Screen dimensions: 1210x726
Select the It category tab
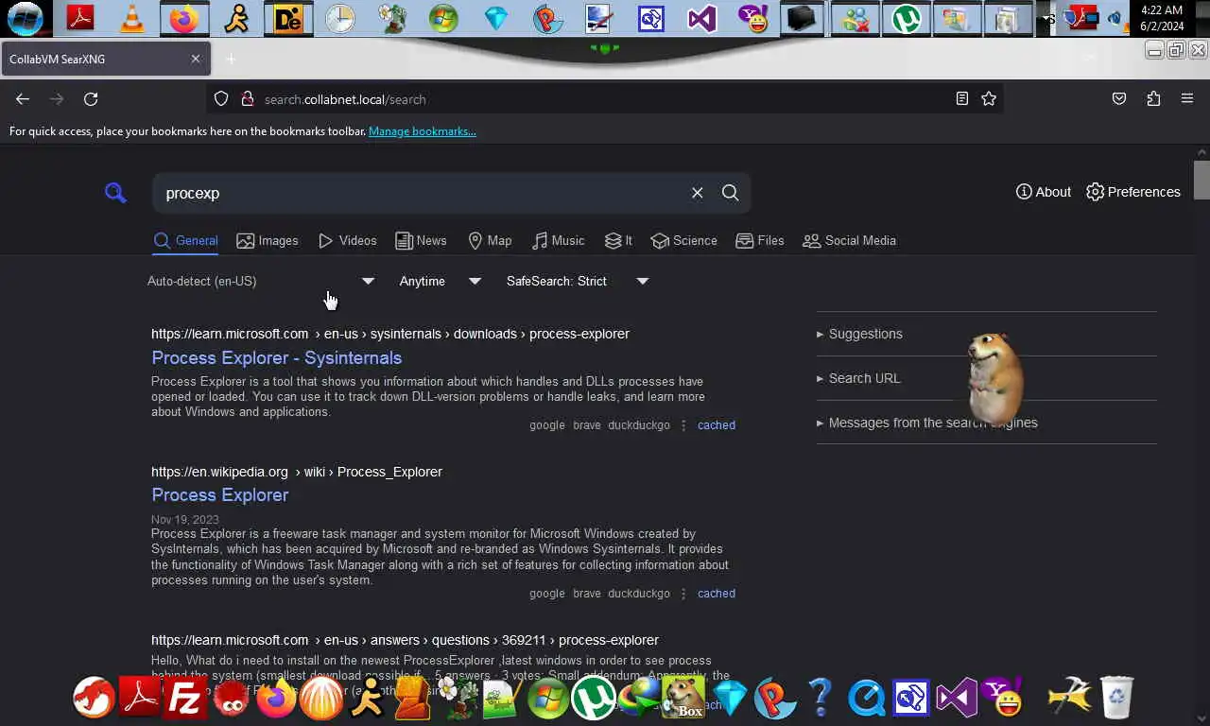pos(618,240)
